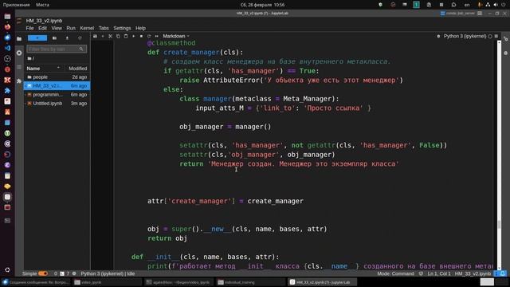Image resolution: width=510 pixels, height=287 pixels.
Task: Open the Extension Manager puzzle sidebar tab
Action: [19, 81]
